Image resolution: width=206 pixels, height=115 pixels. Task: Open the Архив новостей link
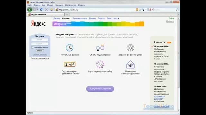tap(162, 107)
